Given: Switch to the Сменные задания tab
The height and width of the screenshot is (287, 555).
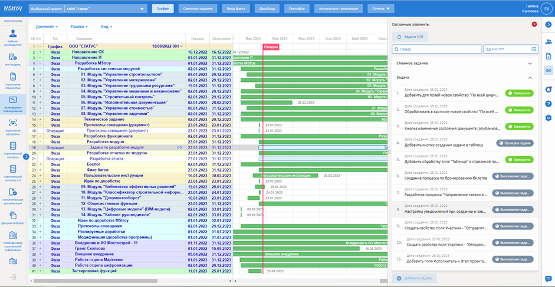Looking at the screenshot, I should (199, 9).
